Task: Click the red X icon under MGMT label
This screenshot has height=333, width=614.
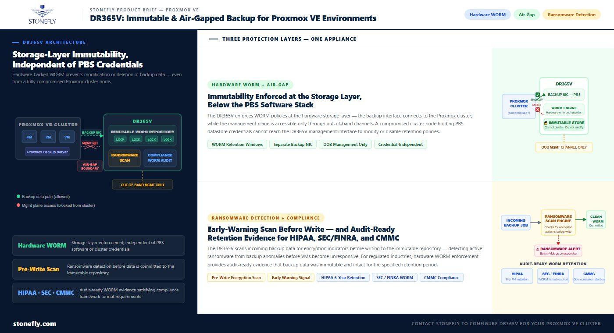Action: point(537,110)
